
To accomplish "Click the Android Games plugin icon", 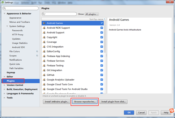I will click(x=44, y=23).
